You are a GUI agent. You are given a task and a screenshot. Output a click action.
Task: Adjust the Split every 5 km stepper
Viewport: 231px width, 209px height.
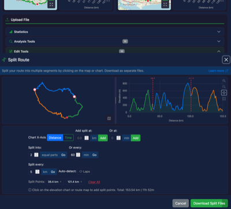click(x=38, y=171)
